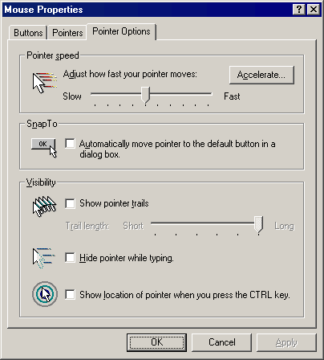This screenshot has width=324, height=360.
Task: Click the Cancel button
Action: point(222,342)
